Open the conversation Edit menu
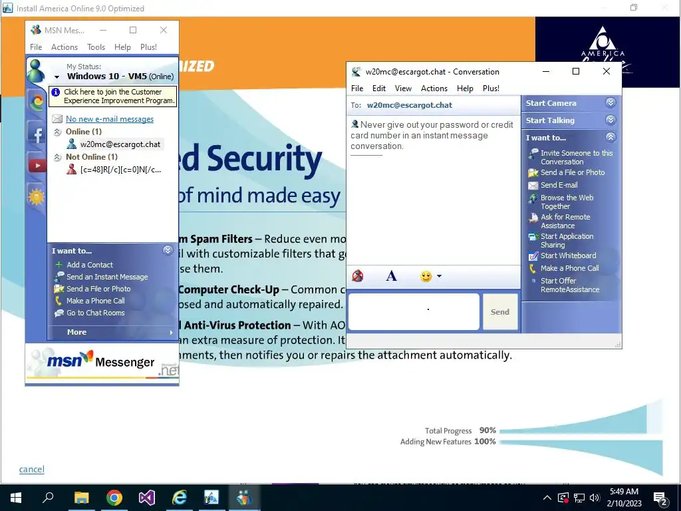 click(x=378, y=88)
